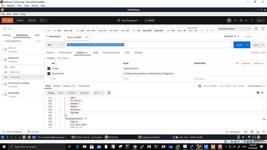267x150 pixels.
Task: Open the Test Results tab
Action: click(84, 86)
